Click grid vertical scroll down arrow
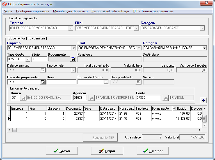The image size is (215, 160). (205, 125)
